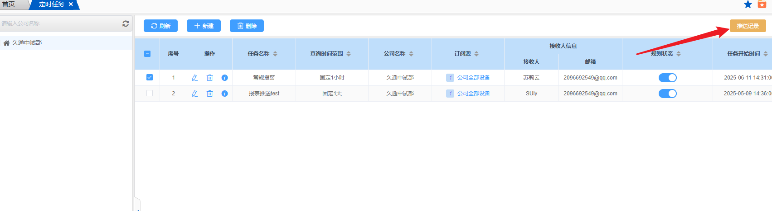Screen dimensions: 772x211
Task: Click the refresh icon beside company search
Action: pyautogui.click(x=126, y=23)
